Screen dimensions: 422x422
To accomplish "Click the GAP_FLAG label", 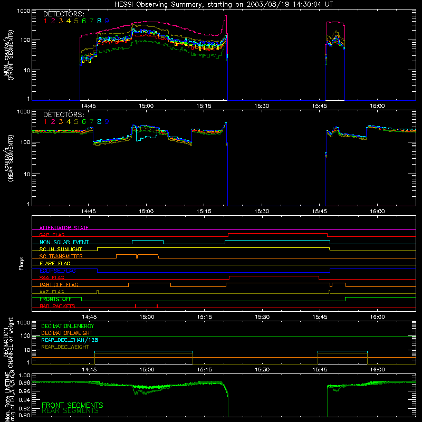I will [x=52, y=235].
